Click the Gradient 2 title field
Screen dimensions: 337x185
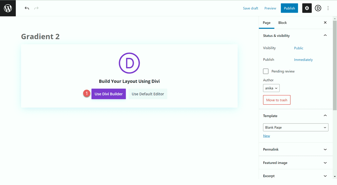point(40,37)
